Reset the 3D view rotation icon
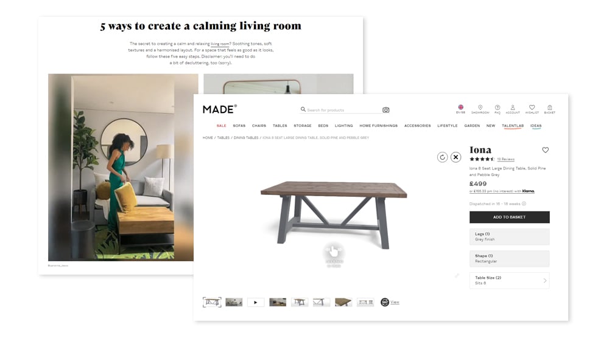 [442, 157]
